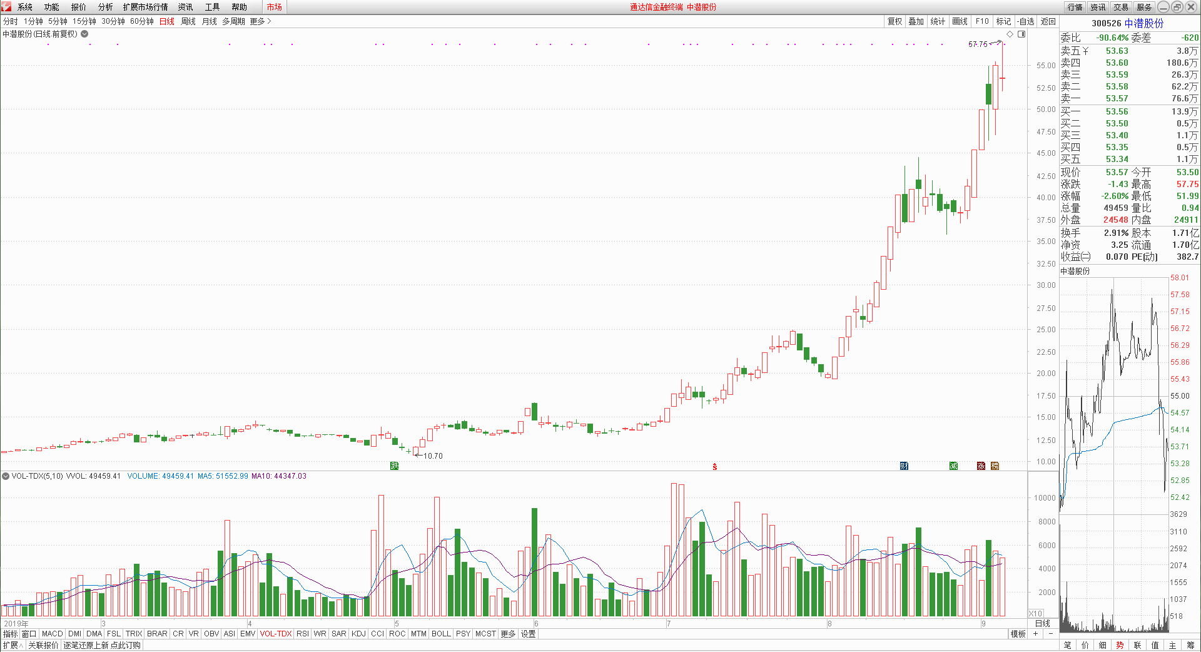The image size is (1201, 652).
Task: Open the 更多 indicators list at bottom
Action: click(x=508, y=634)
